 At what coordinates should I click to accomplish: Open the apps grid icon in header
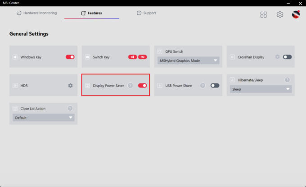point(264,14)
